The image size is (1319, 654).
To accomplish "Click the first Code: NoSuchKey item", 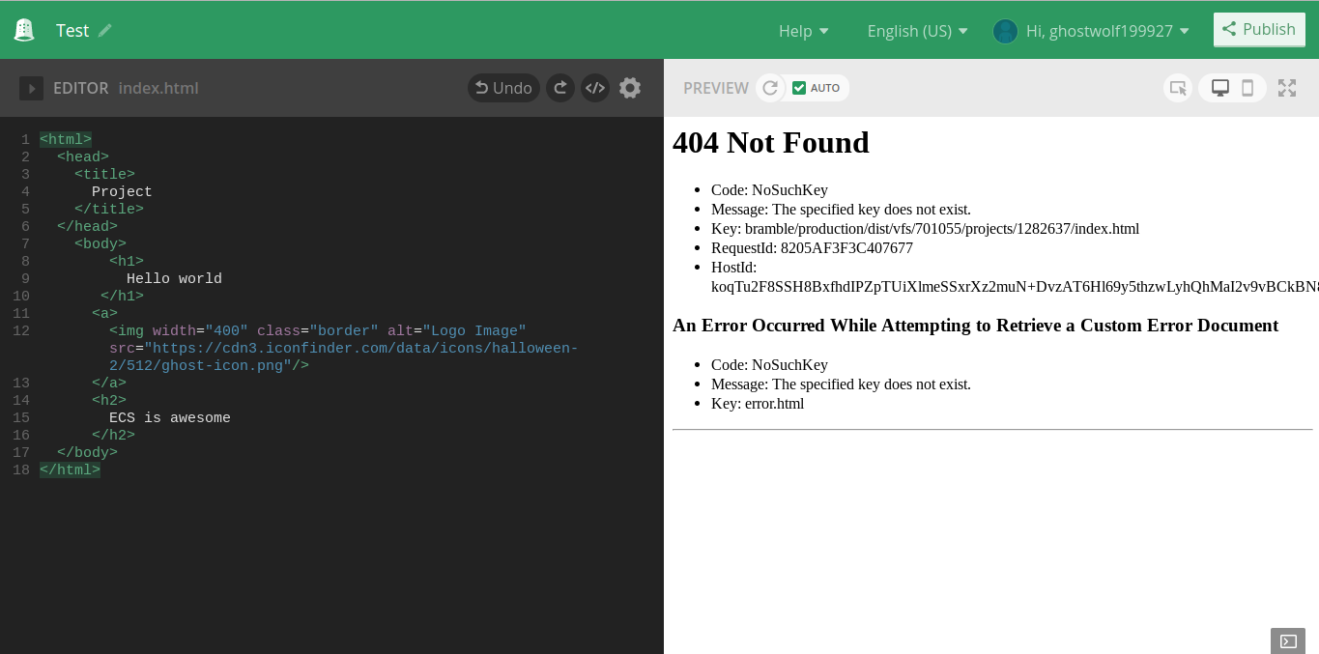I will coord(769,190).
